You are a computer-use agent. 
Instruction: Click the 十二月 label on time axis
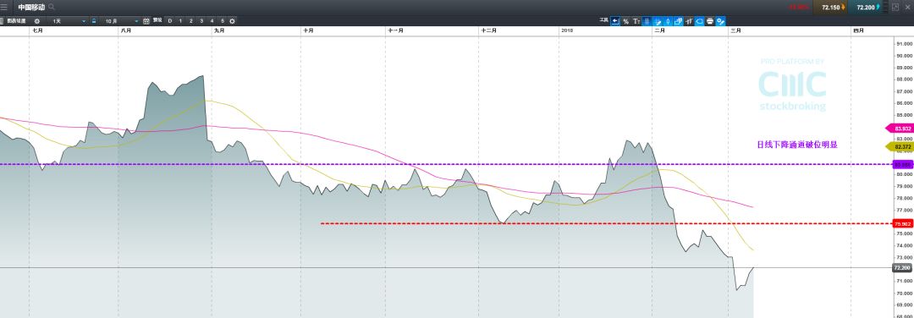[489, 30]
